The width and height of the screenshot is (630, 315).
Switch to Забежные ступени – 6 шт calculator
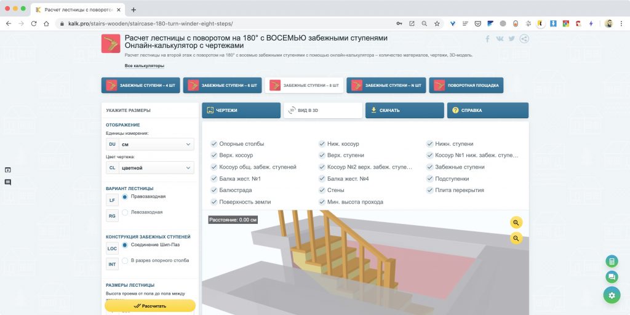point(222,85)
